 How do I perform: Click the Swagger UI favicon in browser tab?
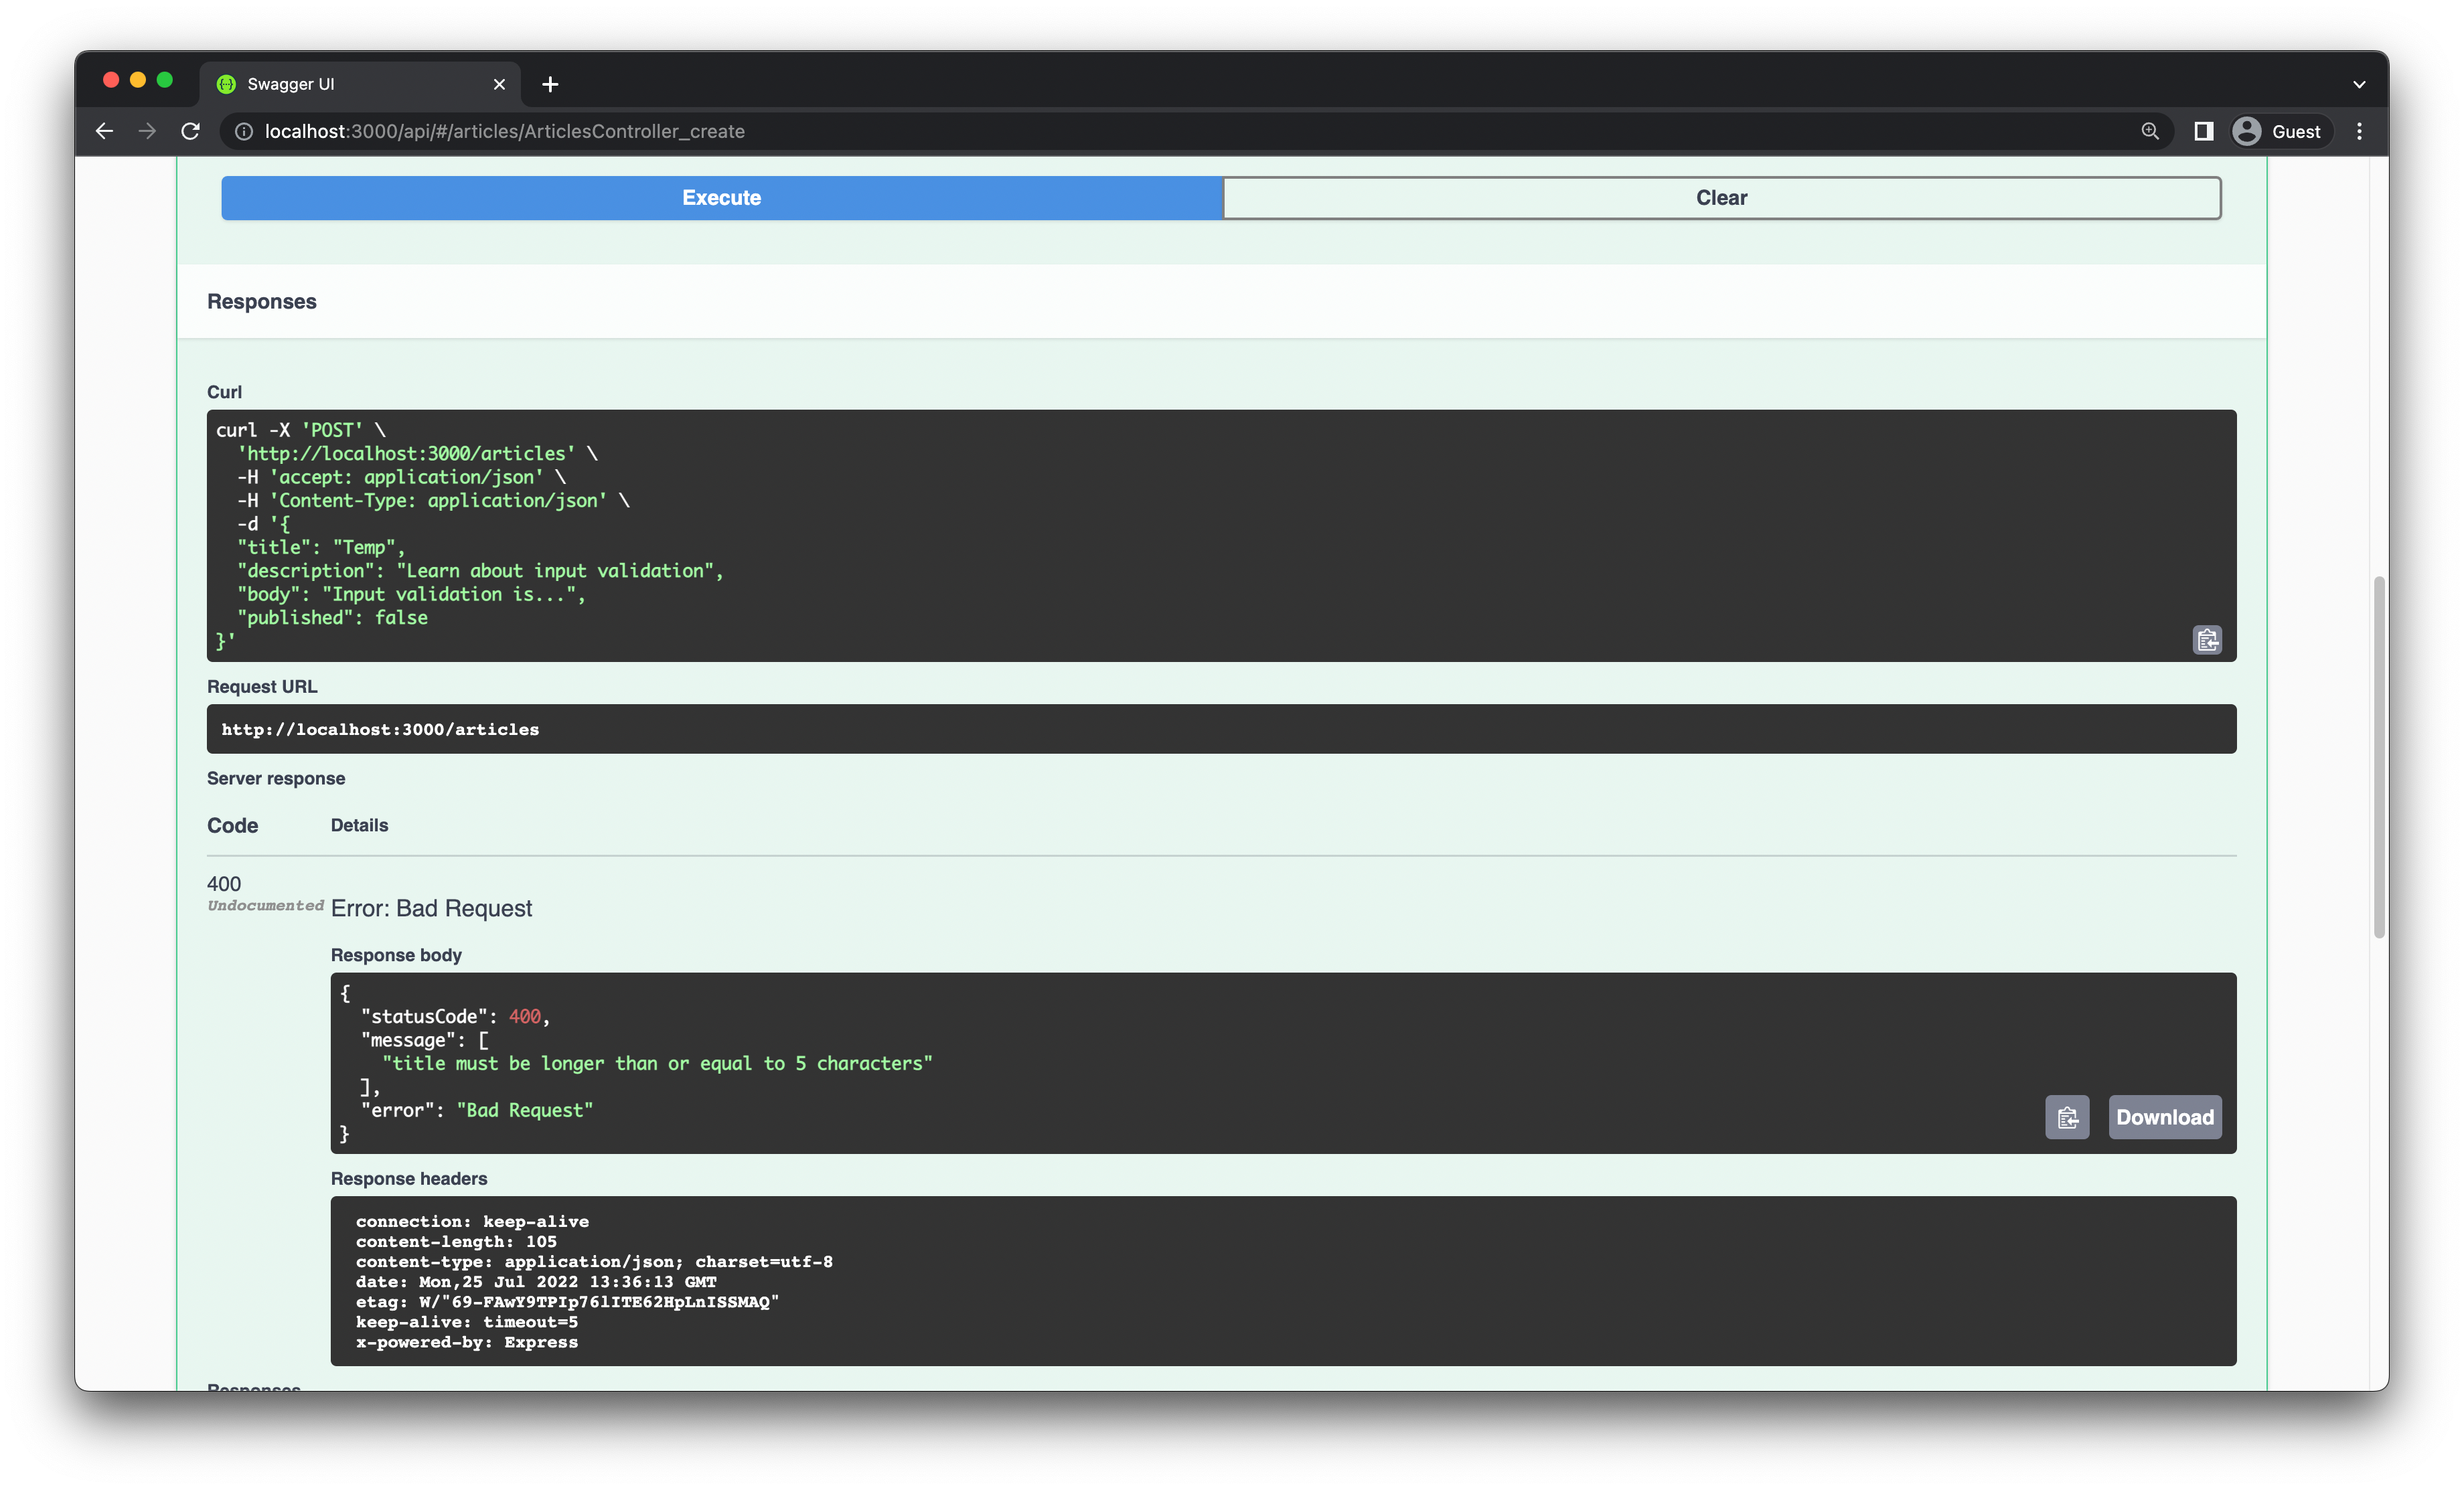(x=224, y=83)
